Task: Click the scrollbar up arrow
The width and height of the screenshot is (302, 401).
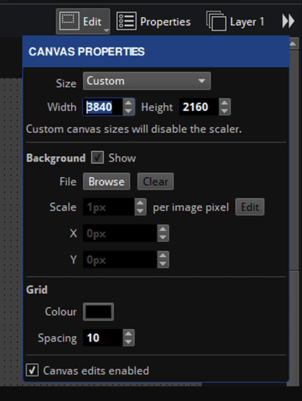Action: click(x=293, y=44)
